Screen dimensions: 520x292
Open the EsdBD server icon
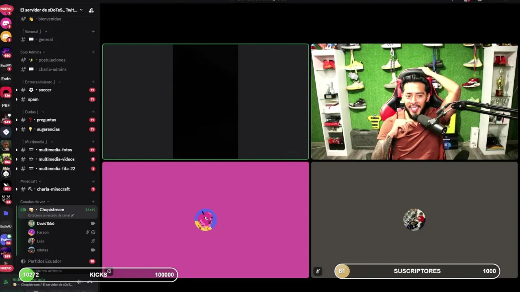pos(6,65)
